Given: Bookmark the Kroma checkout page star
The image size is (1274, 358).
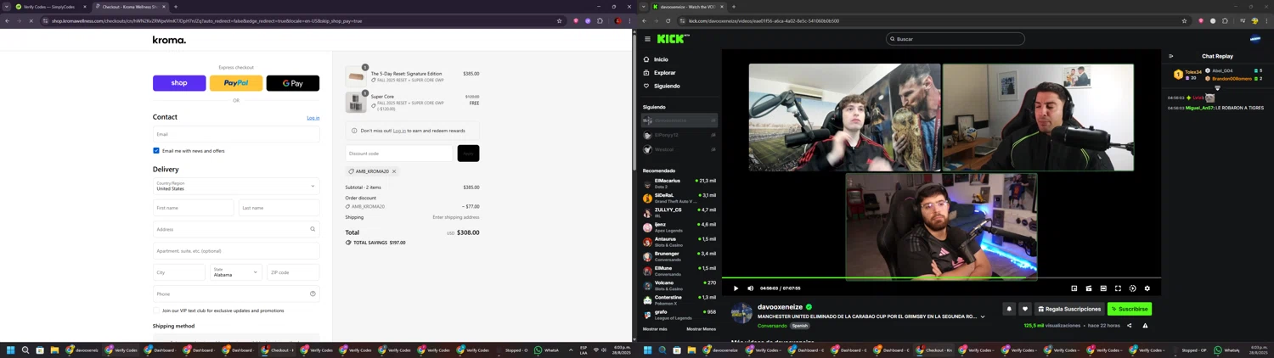Looking at the screenshot, I should click(559, 21).
